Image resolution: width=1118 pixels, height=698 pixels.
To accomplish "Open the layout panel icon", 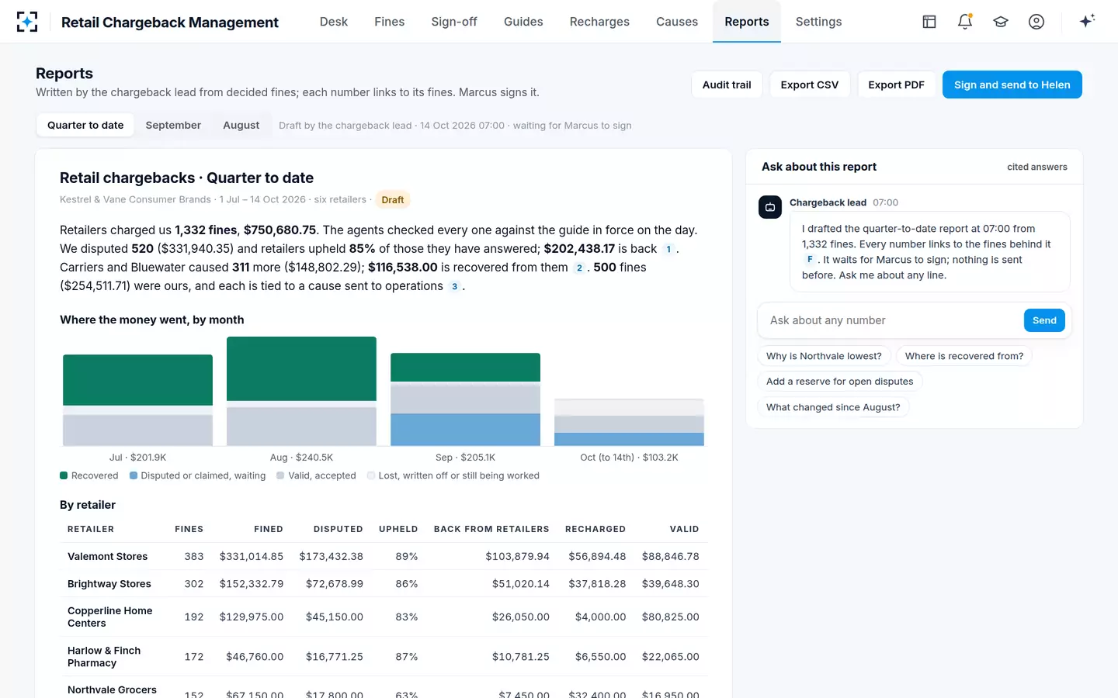I will (929, 22).
